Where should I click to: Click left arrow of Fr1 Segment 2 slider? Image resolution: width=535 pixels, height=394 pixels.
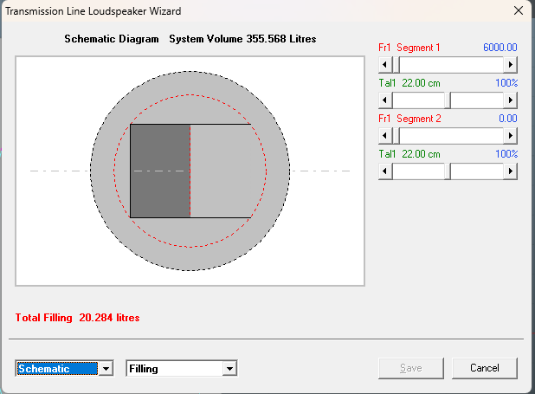(x=385, y=136)
